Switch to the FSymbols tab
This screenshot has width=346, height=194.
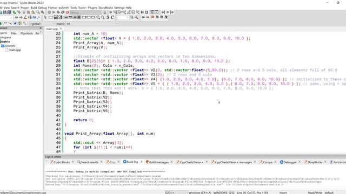pyautogui.click(x=26, y=33)
